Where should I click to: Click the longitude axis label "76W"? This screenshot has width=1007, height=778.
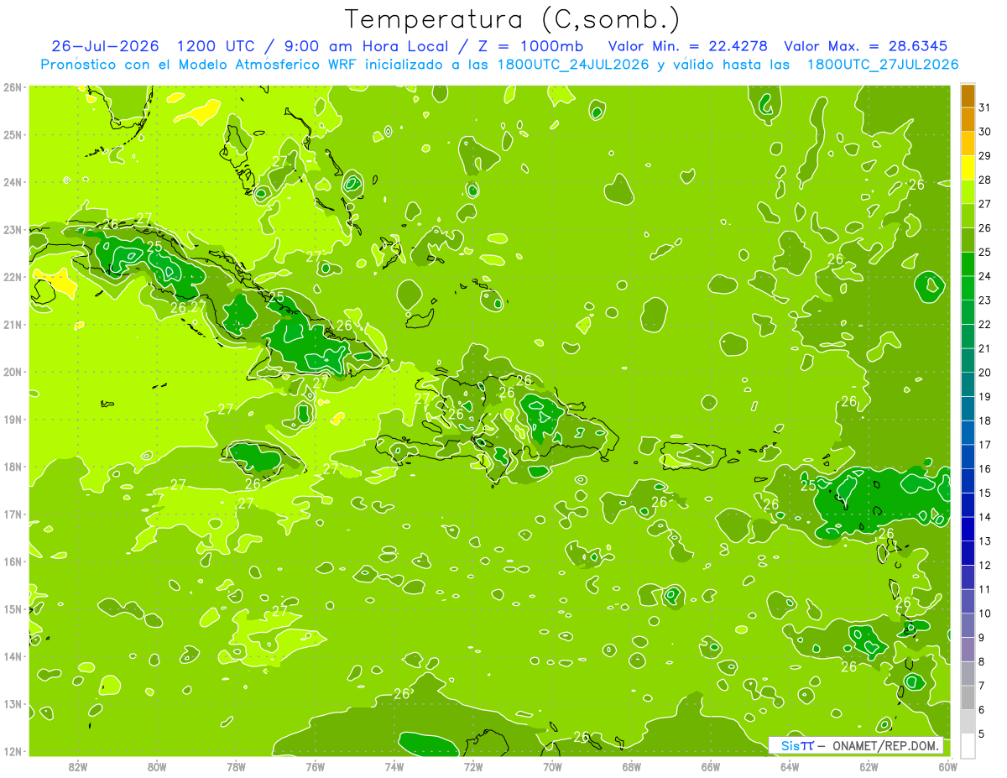[x=315, y=766]
